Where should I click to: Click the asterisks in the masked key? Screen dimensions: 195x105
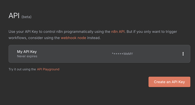(x=118, y=54)
